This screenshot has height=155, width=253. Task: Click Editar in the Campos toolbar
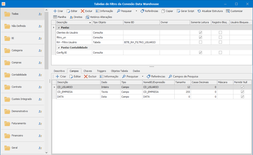[75, 77]
